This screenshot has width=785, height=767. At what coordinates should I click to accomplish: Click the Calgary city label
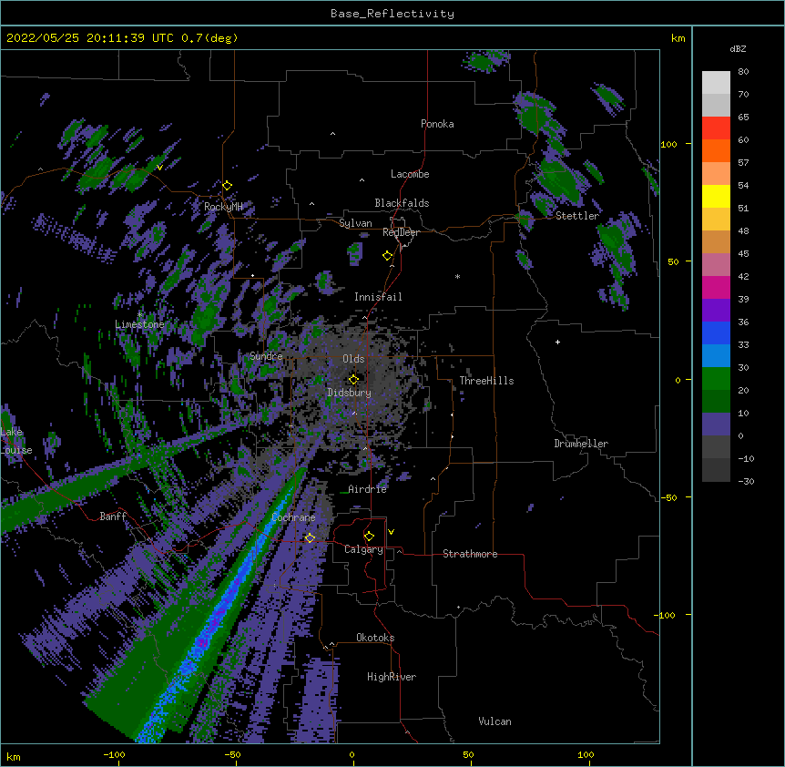[x=363, y=549]
